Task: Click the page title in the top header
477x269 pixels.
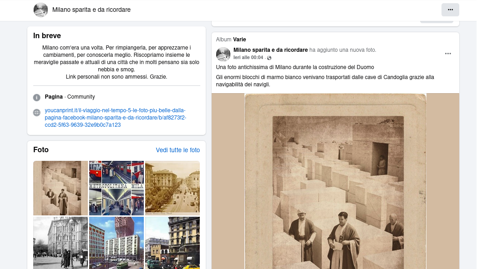Action: click(x=91, y=10)
